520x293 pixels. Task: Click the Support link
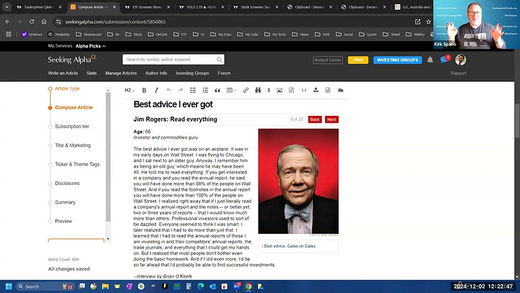click(x=458, y=73)
